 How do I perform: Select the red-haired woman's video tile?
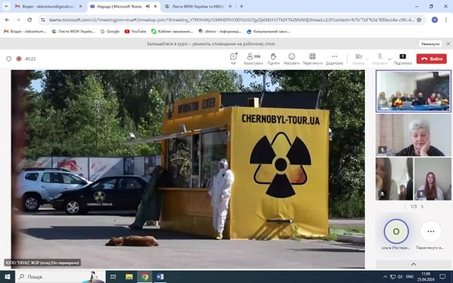point(432,179)
